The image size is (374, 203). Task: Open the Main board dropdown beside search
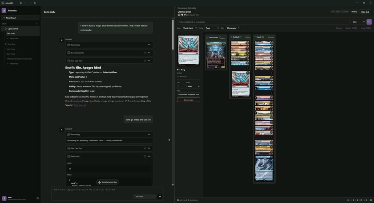click(x=358, y=22)
